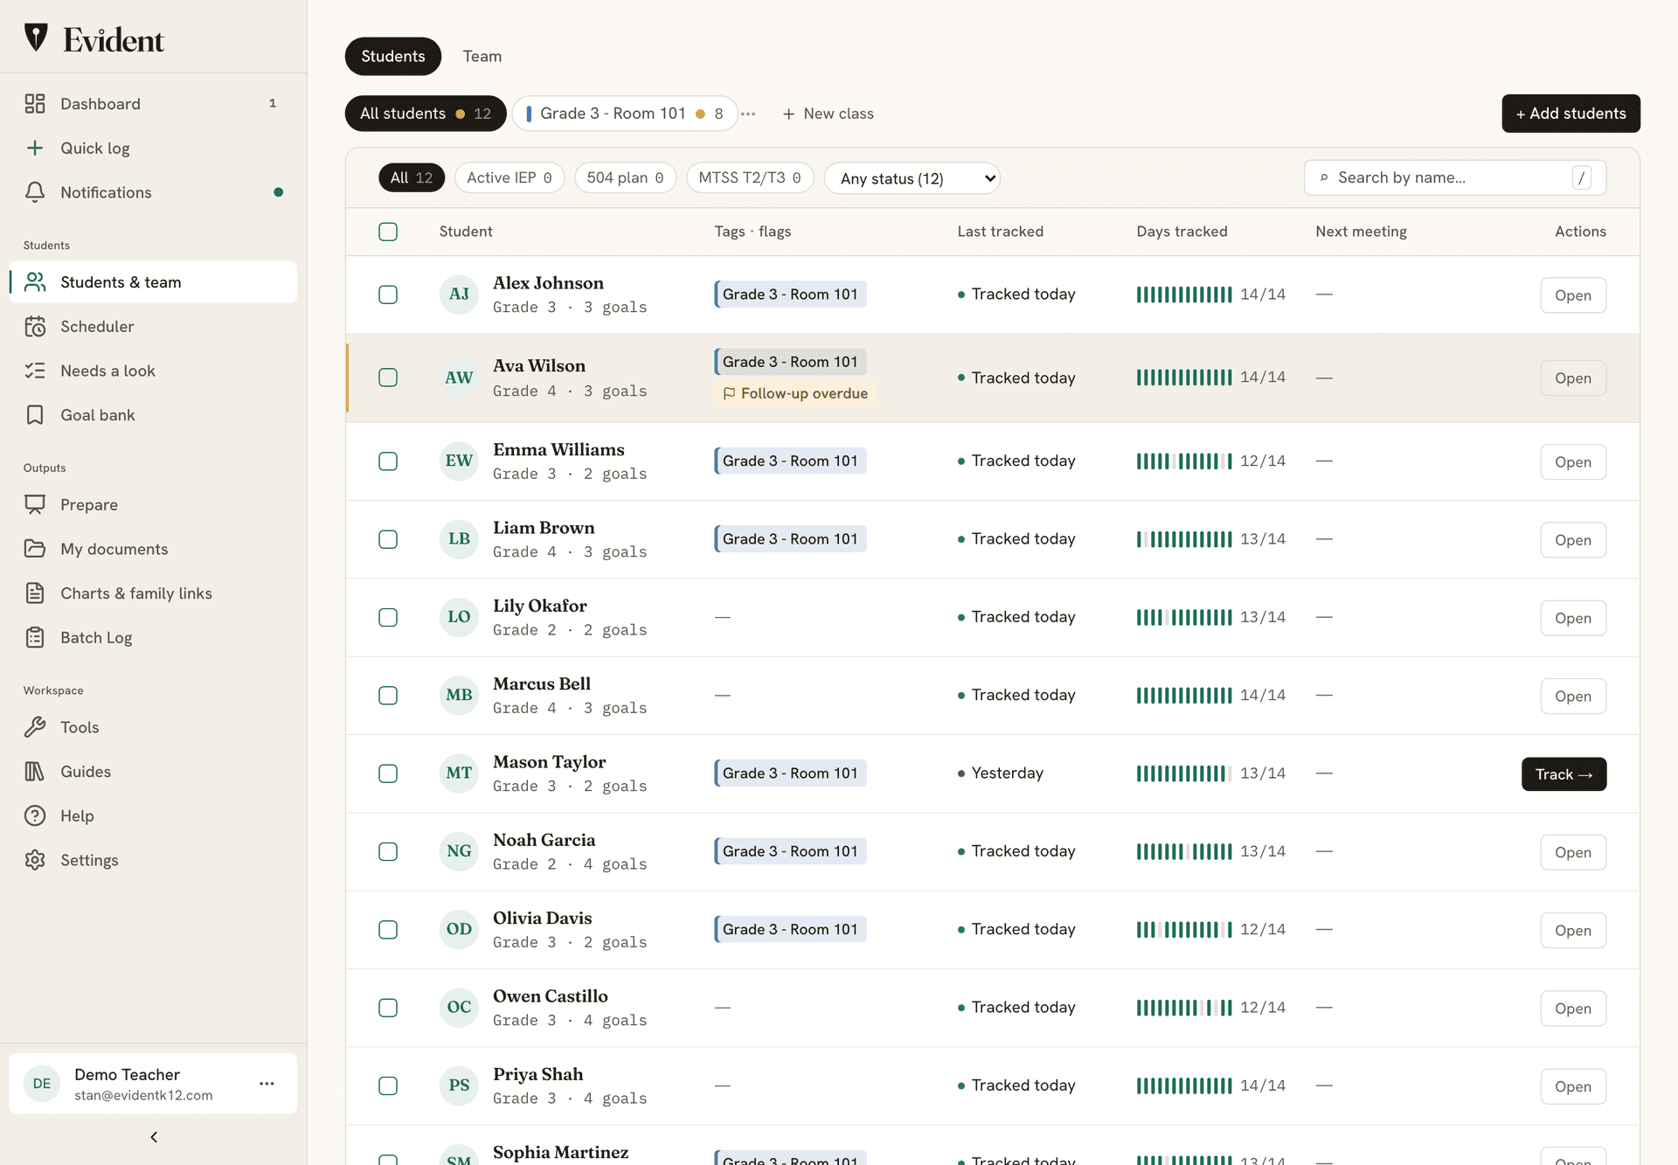Click Owen Castillo's days tracked progress bar
The height and width of the screenshot is (1165, 1678).
click(x=1184, y=1008)
